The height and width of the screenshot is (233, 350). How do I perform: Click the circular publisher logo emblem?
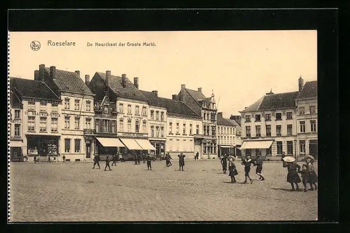pos(35,45)
